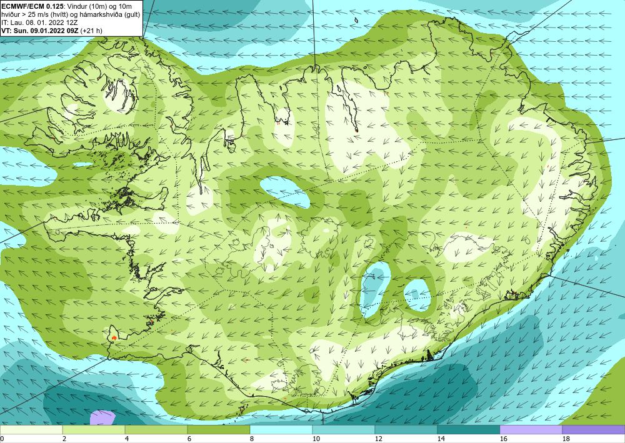This screenshot has width=625, height=443.
Task: Select the light purple 16–18 legend swatch
Action: 531,429
